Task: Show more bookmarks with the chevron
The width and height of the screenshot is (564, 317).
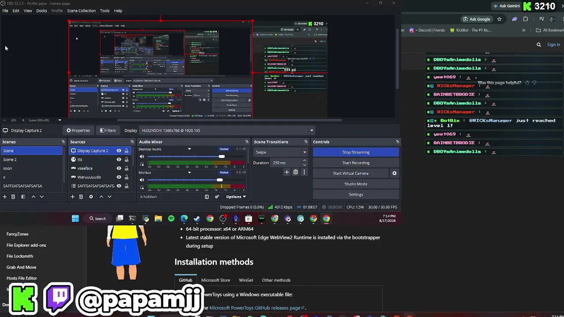Action: 523,30
